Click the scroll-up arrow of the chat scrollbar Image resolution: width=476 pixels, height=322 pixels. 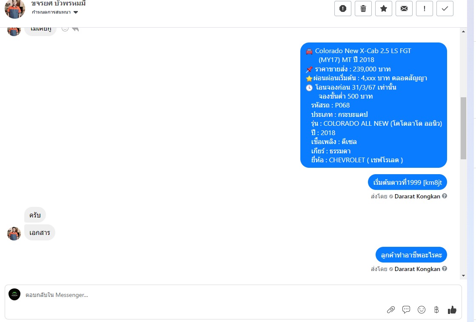point(463,31)
